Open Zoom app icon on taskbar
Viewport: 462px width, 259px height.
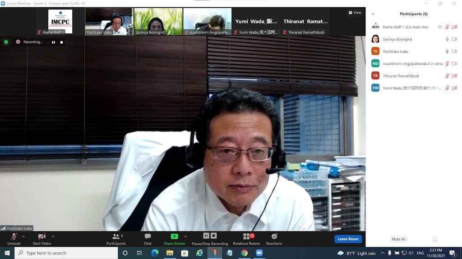tap(259, 253)
